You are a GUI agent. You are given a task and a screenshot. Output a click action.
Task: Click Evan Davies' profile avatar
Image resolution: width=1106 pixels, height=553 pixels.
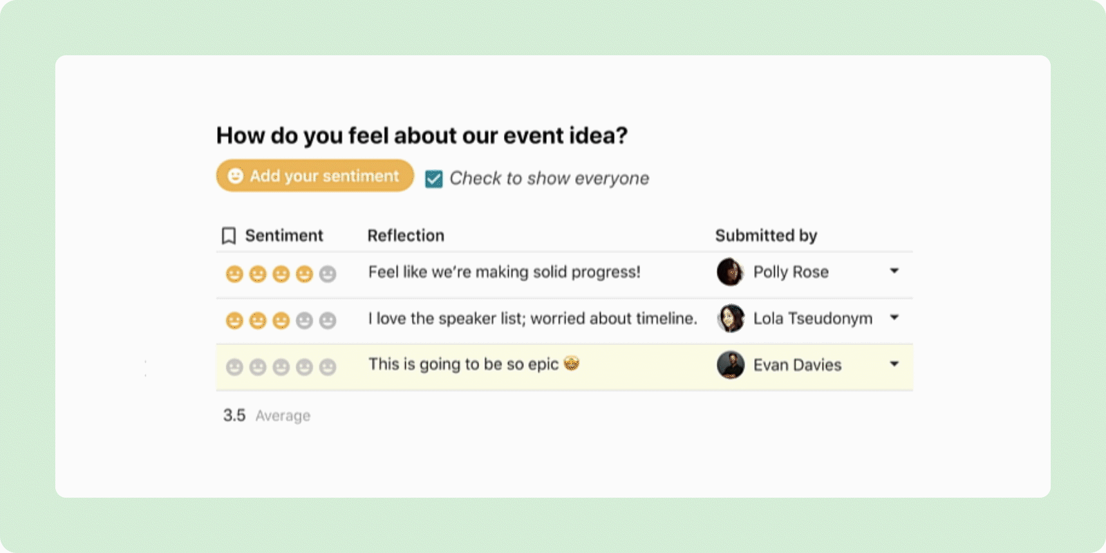tap(730, 364)
